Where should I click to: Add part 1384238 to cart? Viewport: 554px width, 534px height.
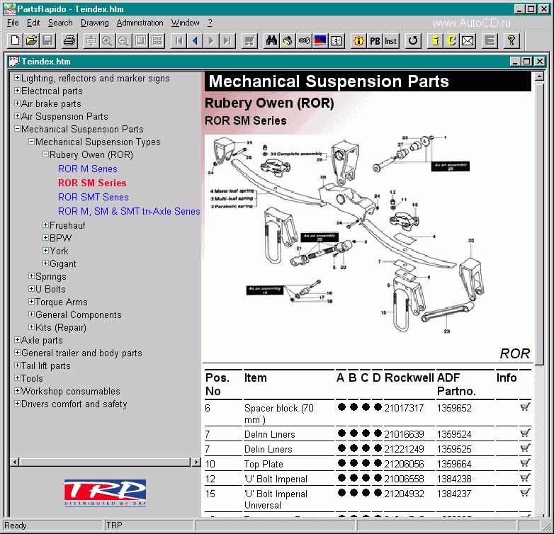point(525,478)
